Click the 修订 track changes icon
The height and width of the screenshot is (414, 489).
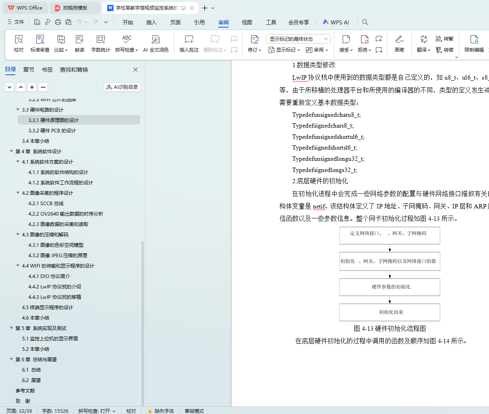point(255,39)
